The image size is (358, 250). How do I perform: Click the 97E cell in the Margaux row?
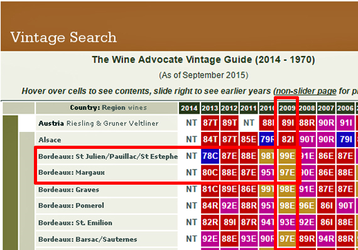click(287, 173)
